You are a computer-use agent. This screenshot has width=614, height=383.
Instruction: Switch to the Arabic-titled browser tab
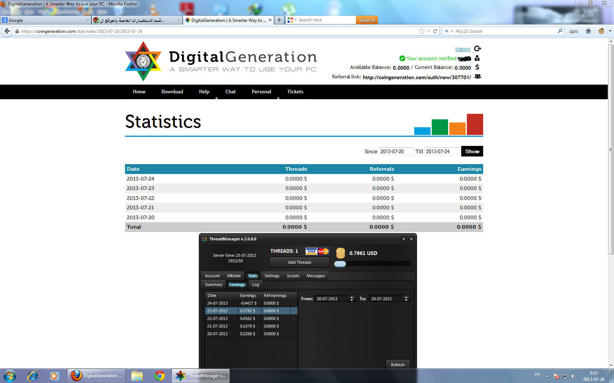pyautogui.click(x=137, y=20)
